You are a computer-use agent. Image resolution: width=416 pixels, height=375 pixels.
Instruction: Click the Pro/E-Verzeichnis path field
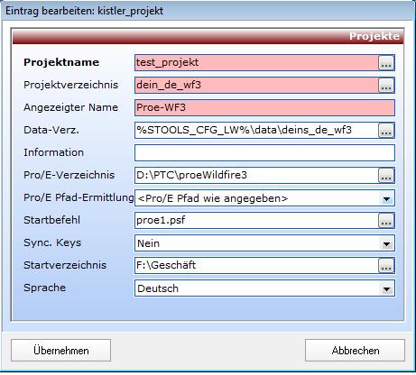coord(256,176)
